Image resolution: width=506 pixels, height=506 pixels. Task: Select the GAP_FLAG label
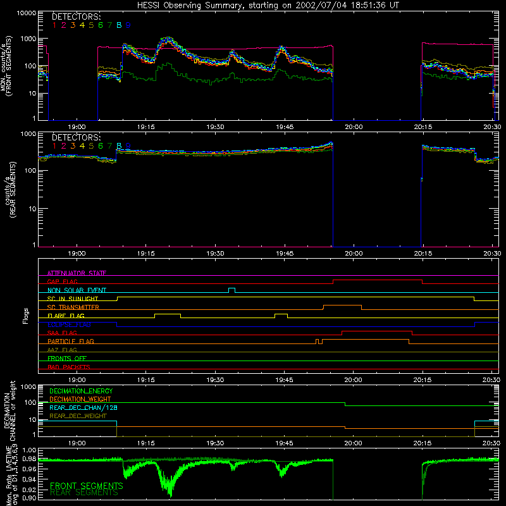tap(62, 281)
